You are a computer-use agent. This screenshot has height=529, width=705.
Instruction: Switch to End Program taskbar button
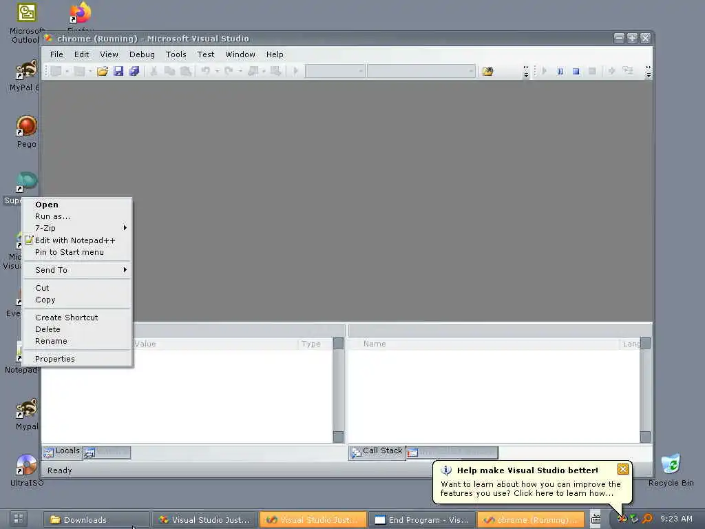(x=422, y=520)
